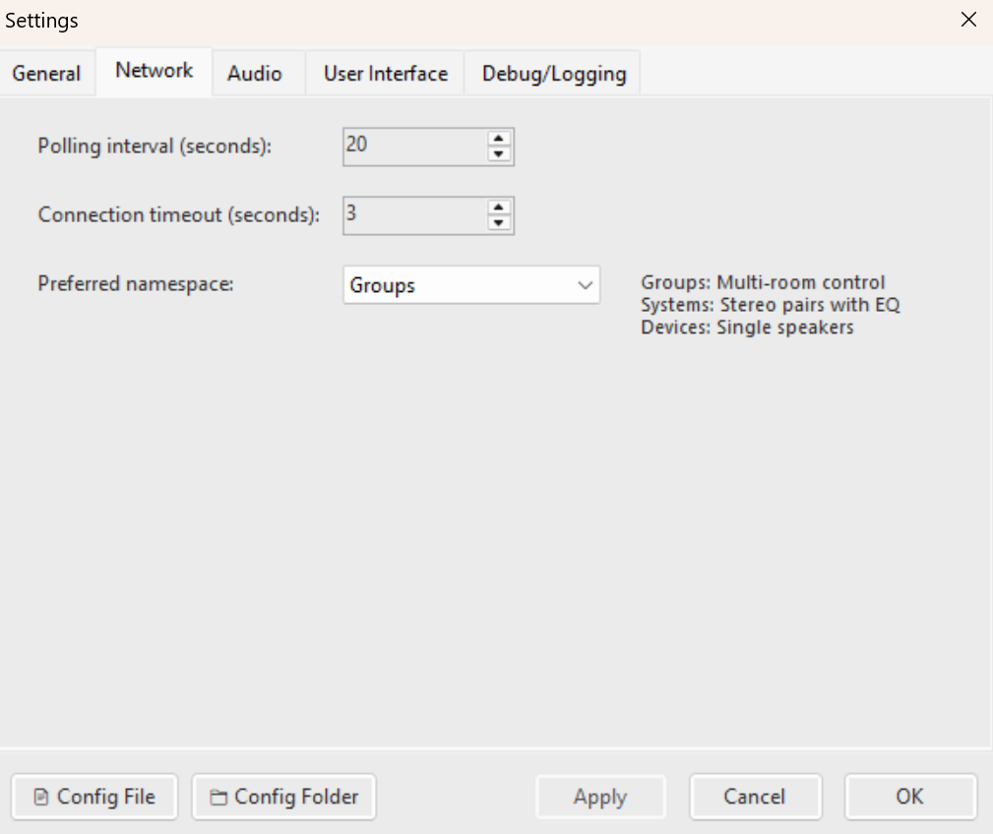Image resolution: width=993 pixels, height=834 pixels.
Task: Apply the current settings
Action: coord(600,797)
